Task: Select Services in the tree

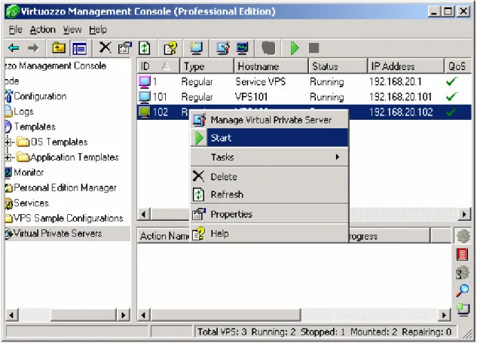Action: coord(31,203)
